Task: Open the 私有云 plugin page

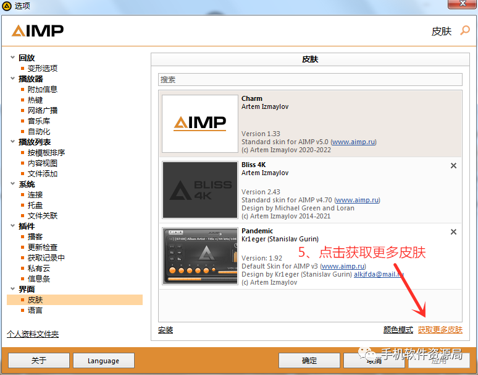Action: (x=39, y=269)
